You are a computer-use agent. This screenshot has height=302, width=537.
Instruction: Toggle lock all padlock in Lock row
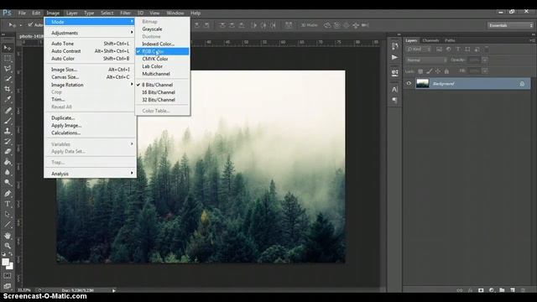tap(446, 71)
